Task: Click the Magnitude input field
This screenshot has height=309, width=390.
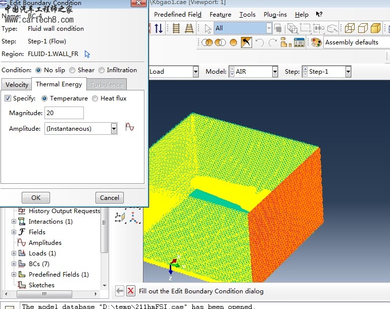Action: [64, 113]
